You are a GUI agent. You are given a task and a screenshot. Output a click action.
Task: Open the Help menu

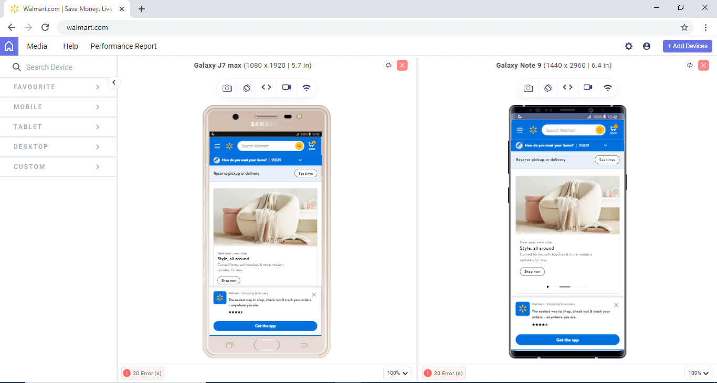click(70, 46)
